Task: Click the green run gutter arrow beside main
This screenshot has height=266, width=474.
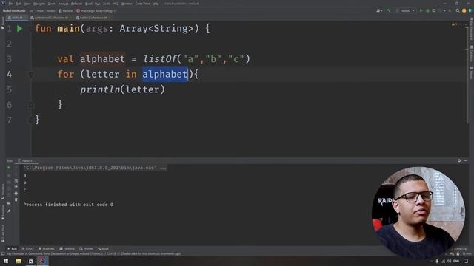Action: (20, 29)
